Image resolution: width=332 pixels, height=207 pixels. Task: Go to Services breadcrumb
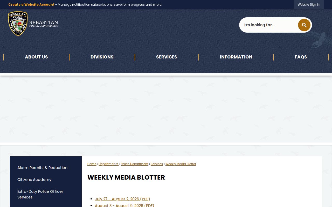(157, 164)
